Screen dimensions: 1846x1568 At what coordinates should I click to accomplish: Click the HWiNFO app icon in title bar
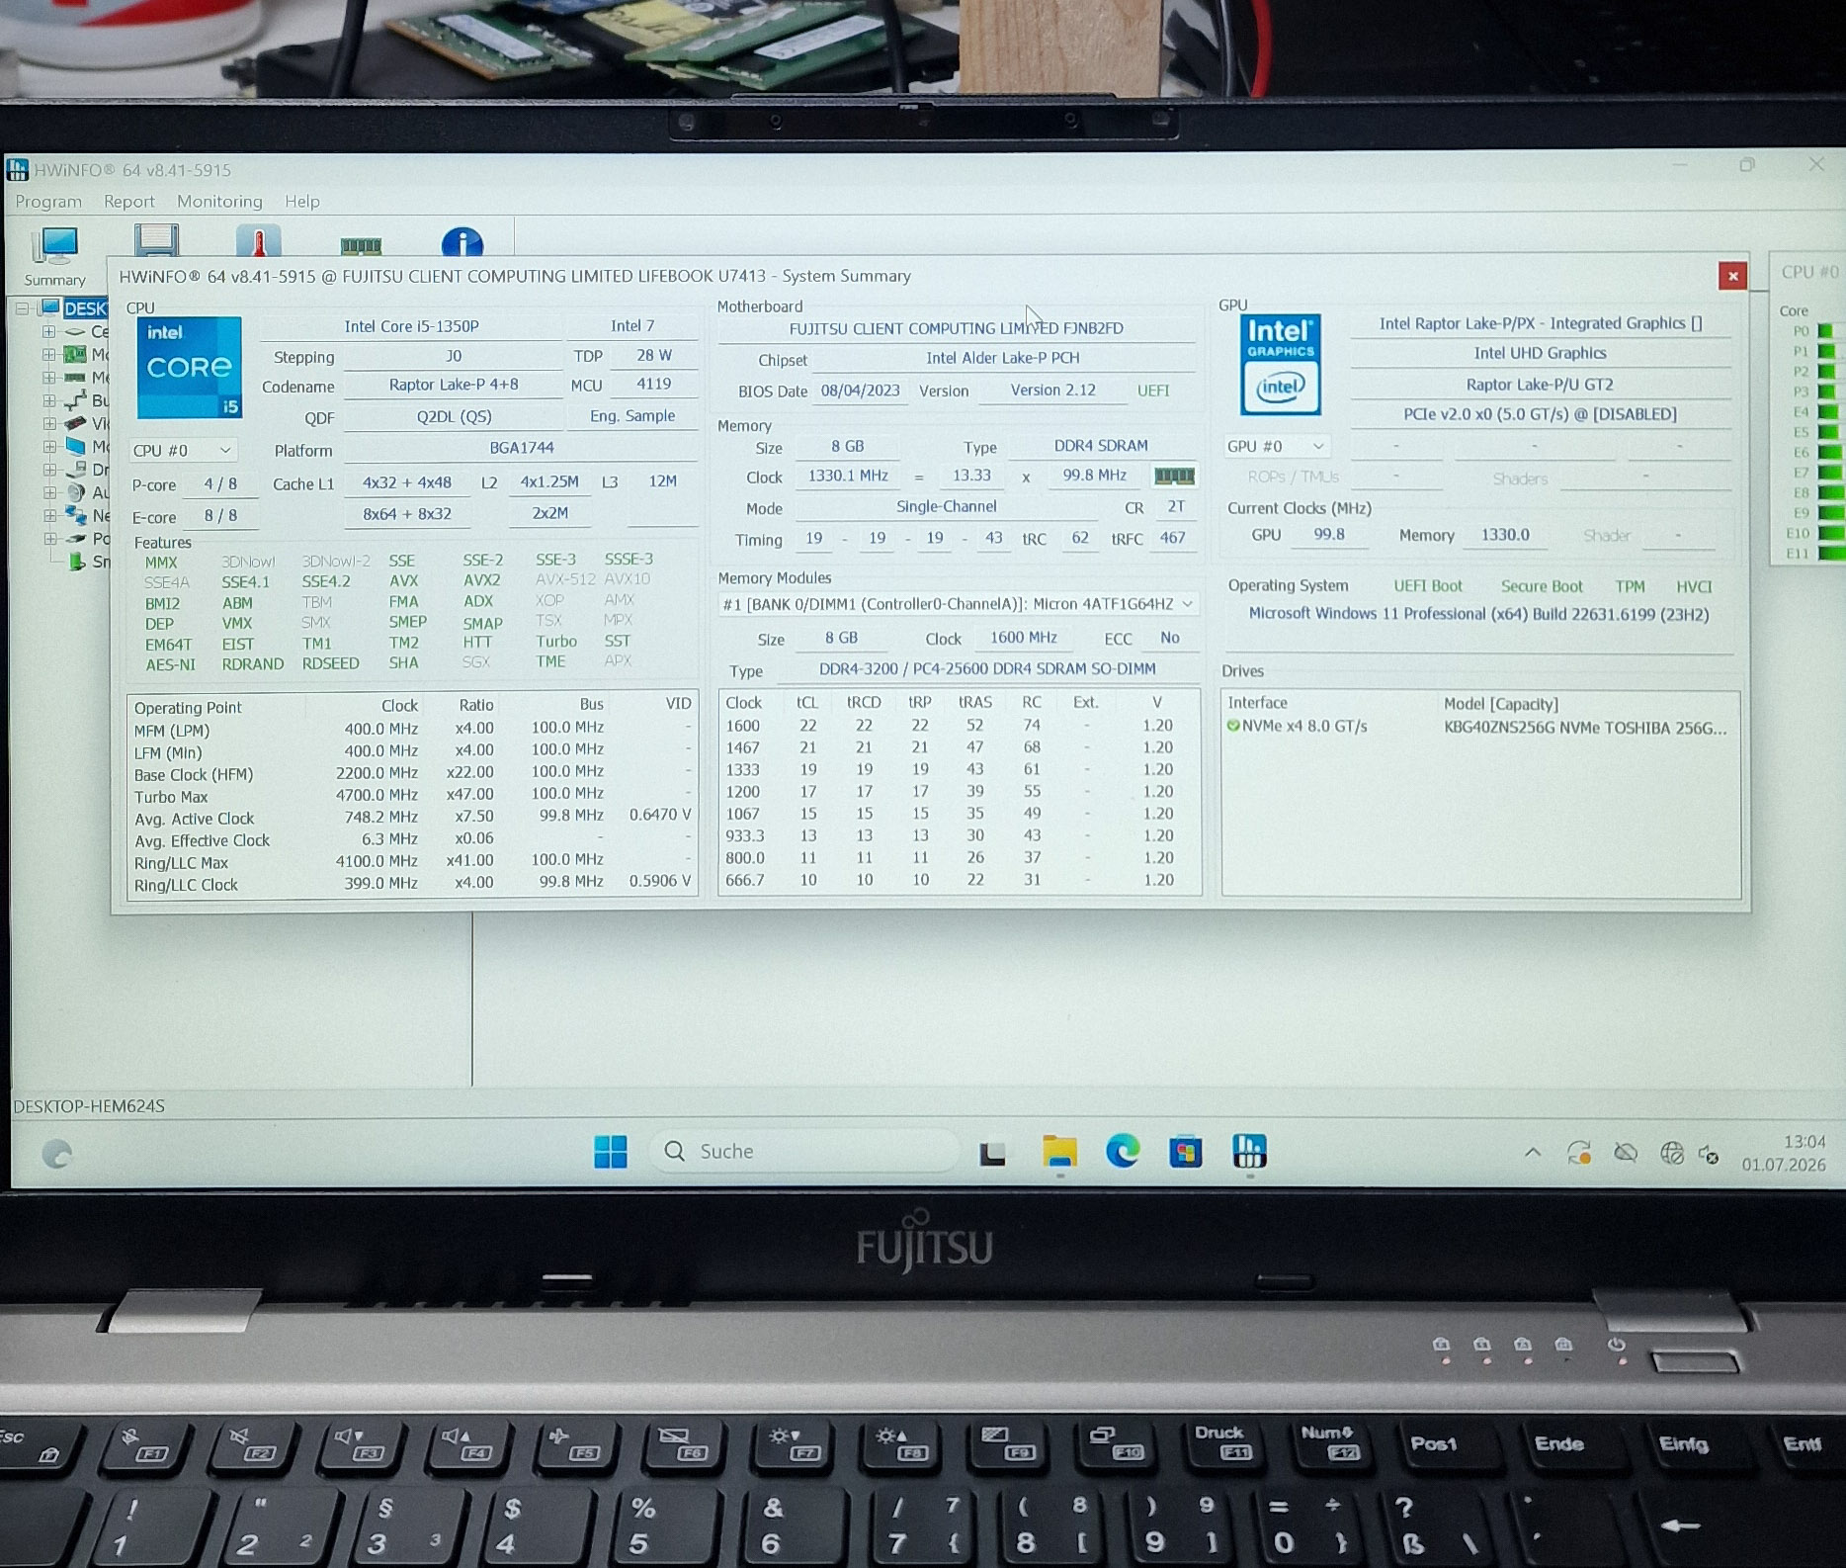coord(18,169)
